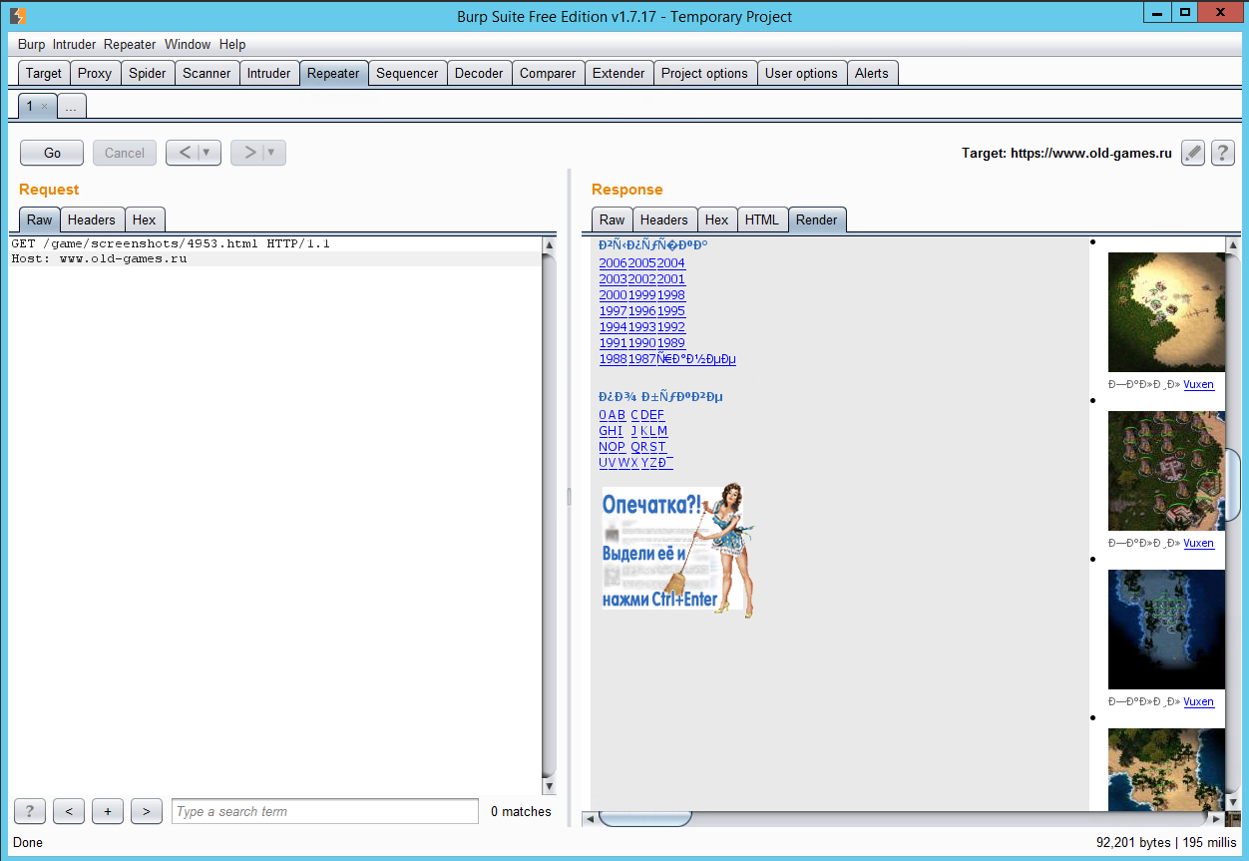The width and height of the screenshot is (1249, 861).
Task: Click the search help question mark button
Action: click(x=30, y=811)
